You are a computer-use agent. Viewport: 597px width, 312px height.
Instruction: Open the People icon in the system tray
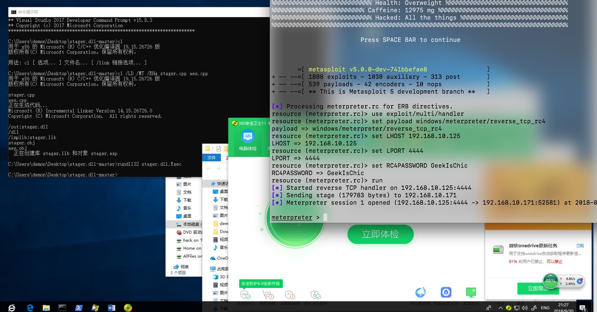(489, 308)
